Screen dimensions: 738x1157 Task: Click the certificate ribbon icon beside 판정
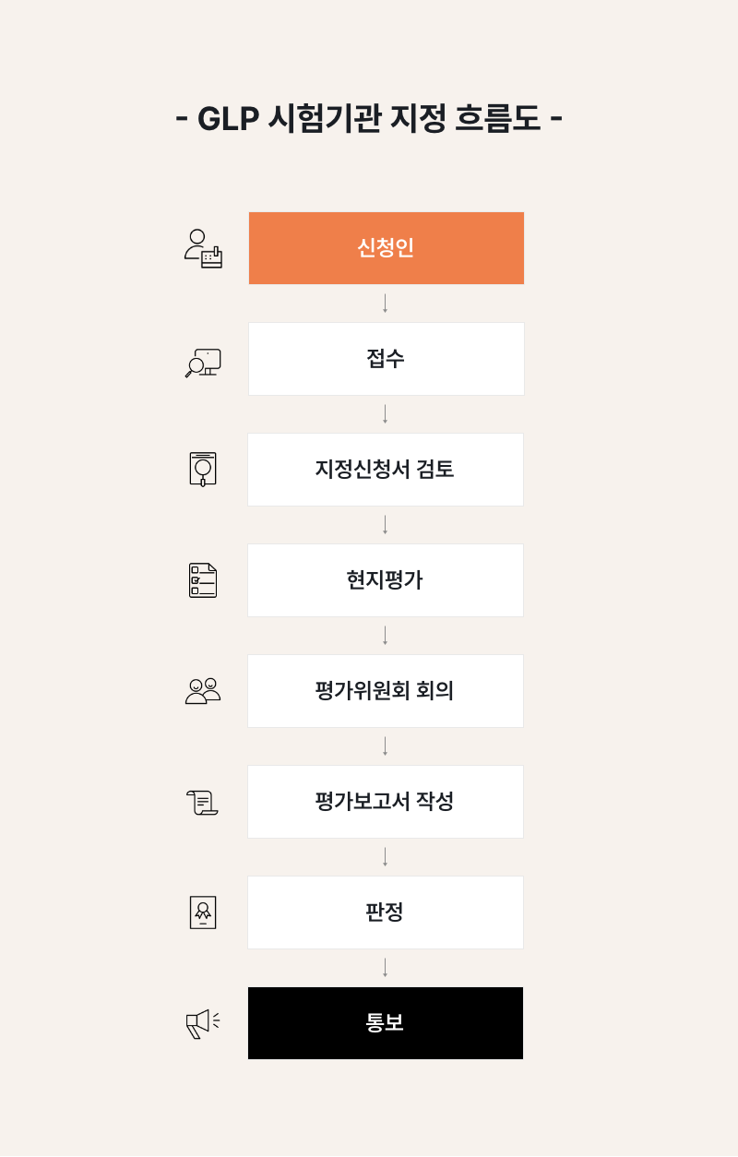203,912
